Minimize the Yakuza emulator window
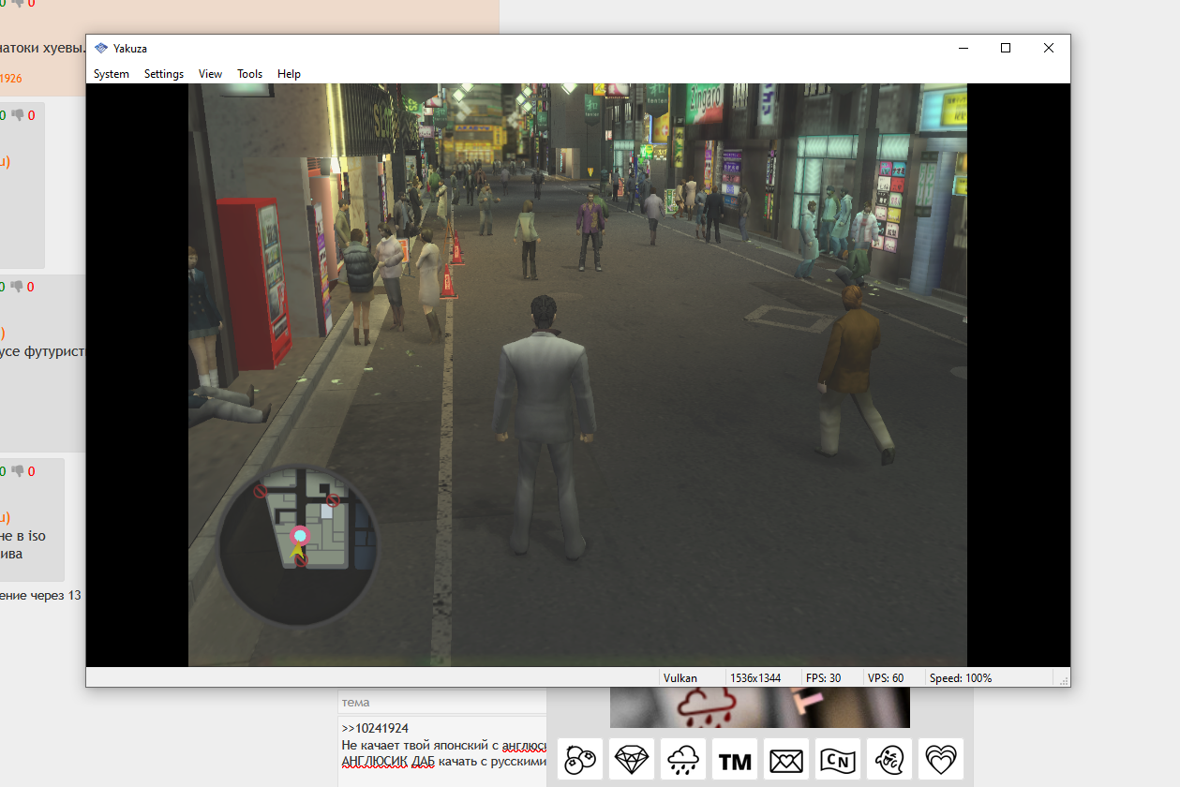Image resolution: width=1180 pixels, height=787 pixels. point(963,49)
